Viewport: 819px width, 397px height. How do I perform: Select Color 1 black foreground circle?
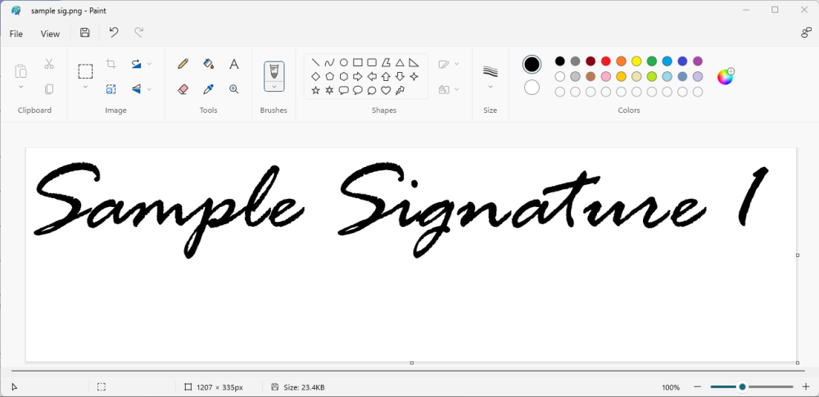pos(532,64)
